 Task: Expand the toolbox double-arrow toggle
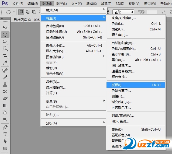[x=2, y=18]
